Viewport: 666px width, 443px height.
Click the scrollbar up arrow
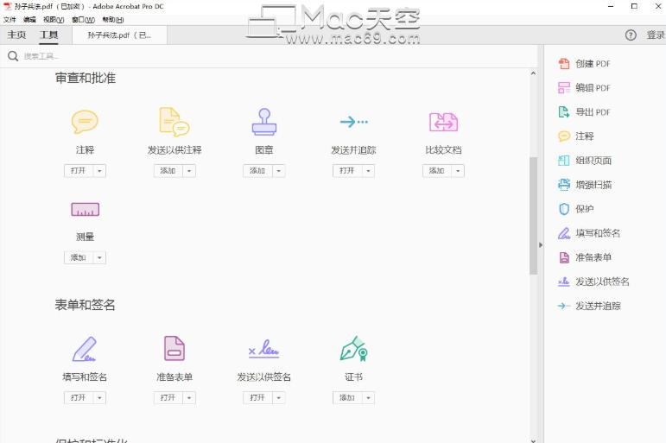(x=534, y=73)
